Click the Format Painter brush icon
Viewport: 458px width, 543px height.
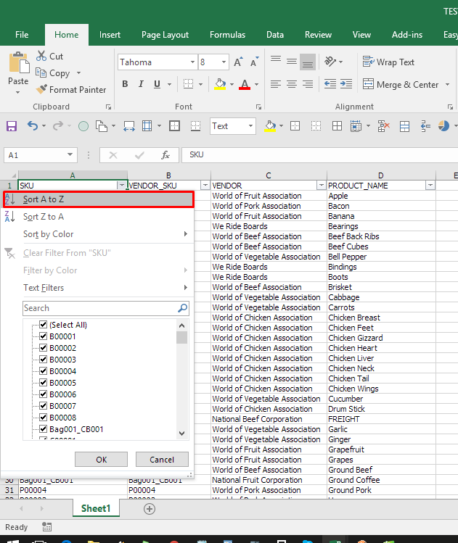[x=41, y=90]
